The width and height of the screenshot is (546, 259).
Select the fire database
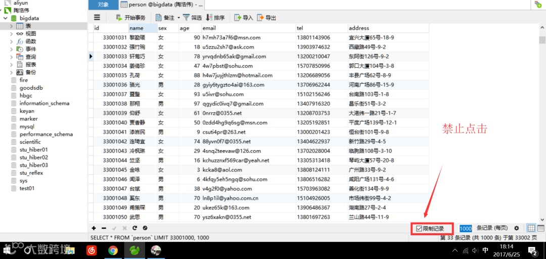(24, 80)
